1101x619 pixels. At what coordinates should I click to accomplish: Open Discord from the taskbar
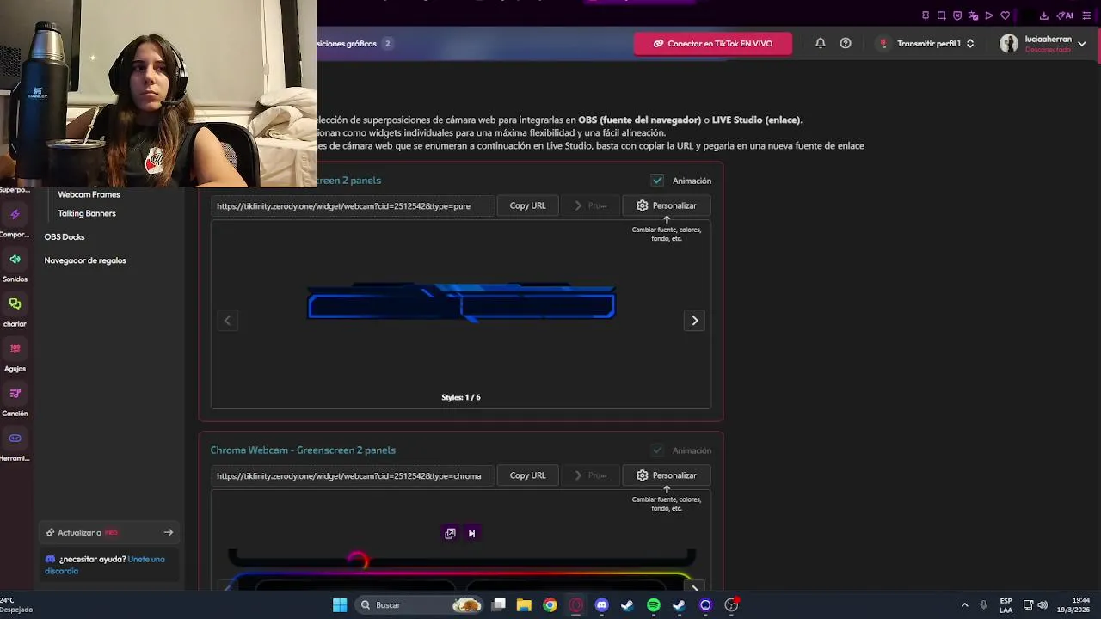(x=601, y=605)
